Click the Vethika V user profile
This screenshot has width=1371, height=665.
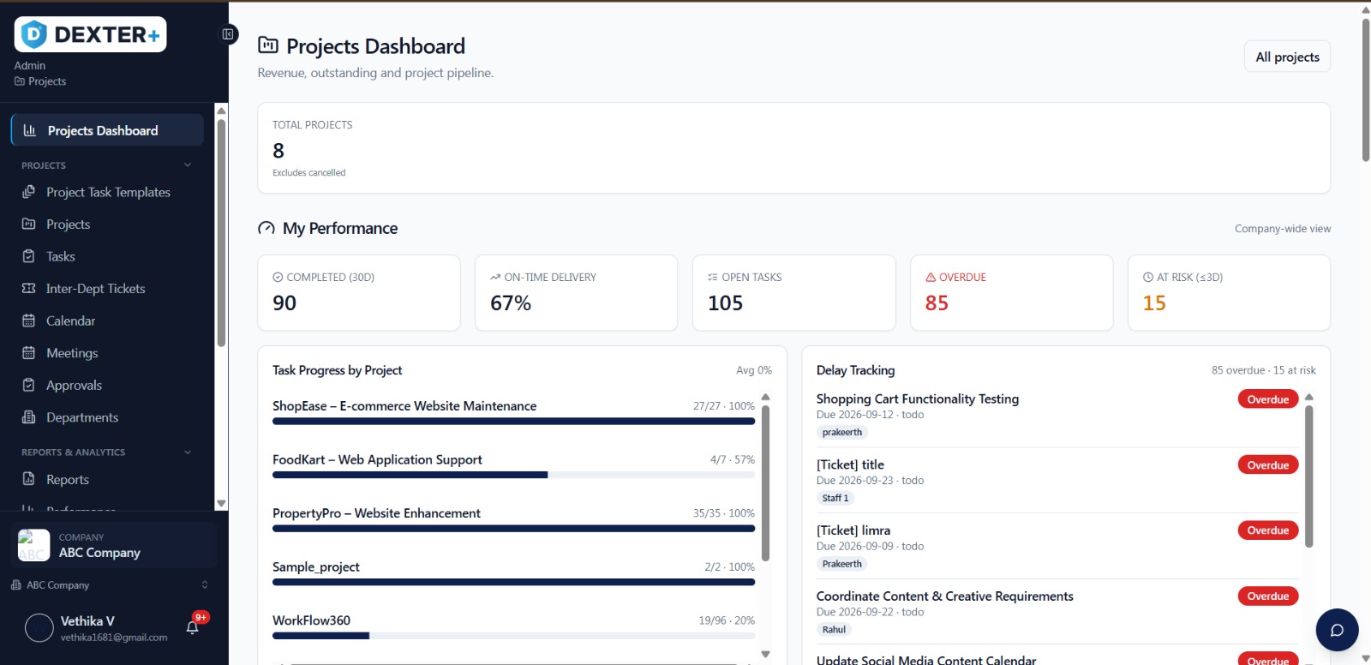click(x=97, y=628)
